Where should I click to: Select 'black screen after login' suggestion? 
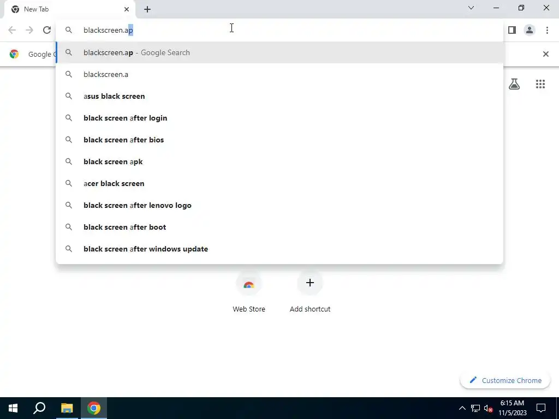(279, 118)
